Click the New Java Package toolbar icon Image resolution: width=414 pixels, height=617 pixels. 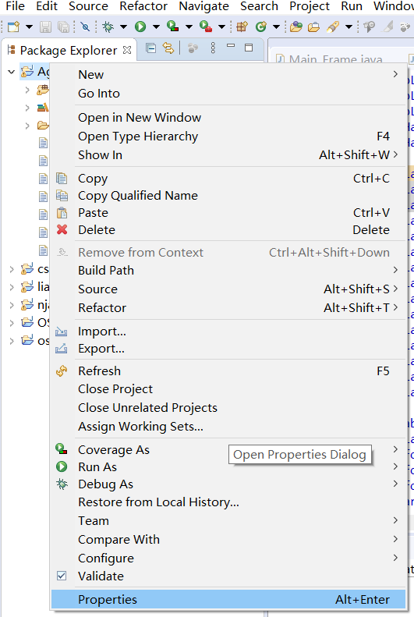tap(242, 27)
